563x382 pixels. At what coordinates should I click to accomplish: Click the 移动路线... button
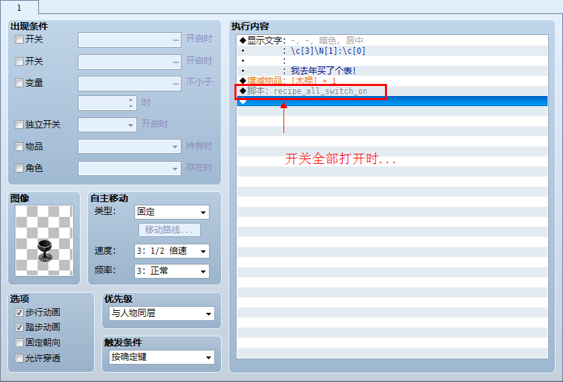(x=169, y=230)
